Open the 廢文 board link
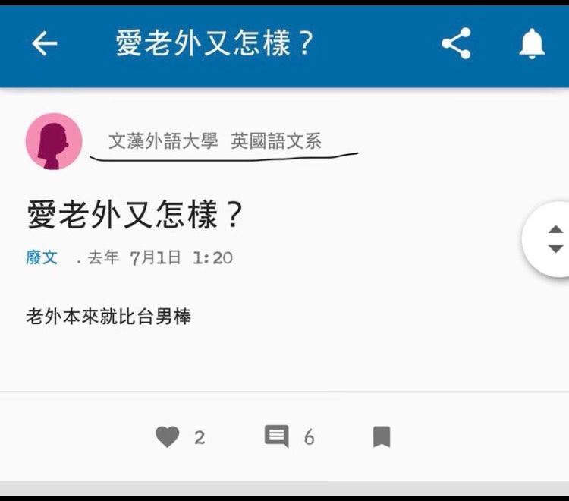 (x=42, y=257)
